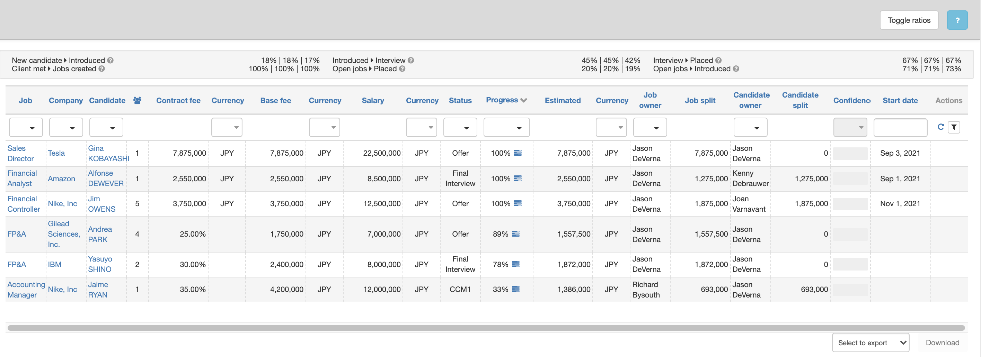Open progress details icon for Gina KOBAYASHI row
981x357 pixels.
pyautogui.click(x=518, y=153)
